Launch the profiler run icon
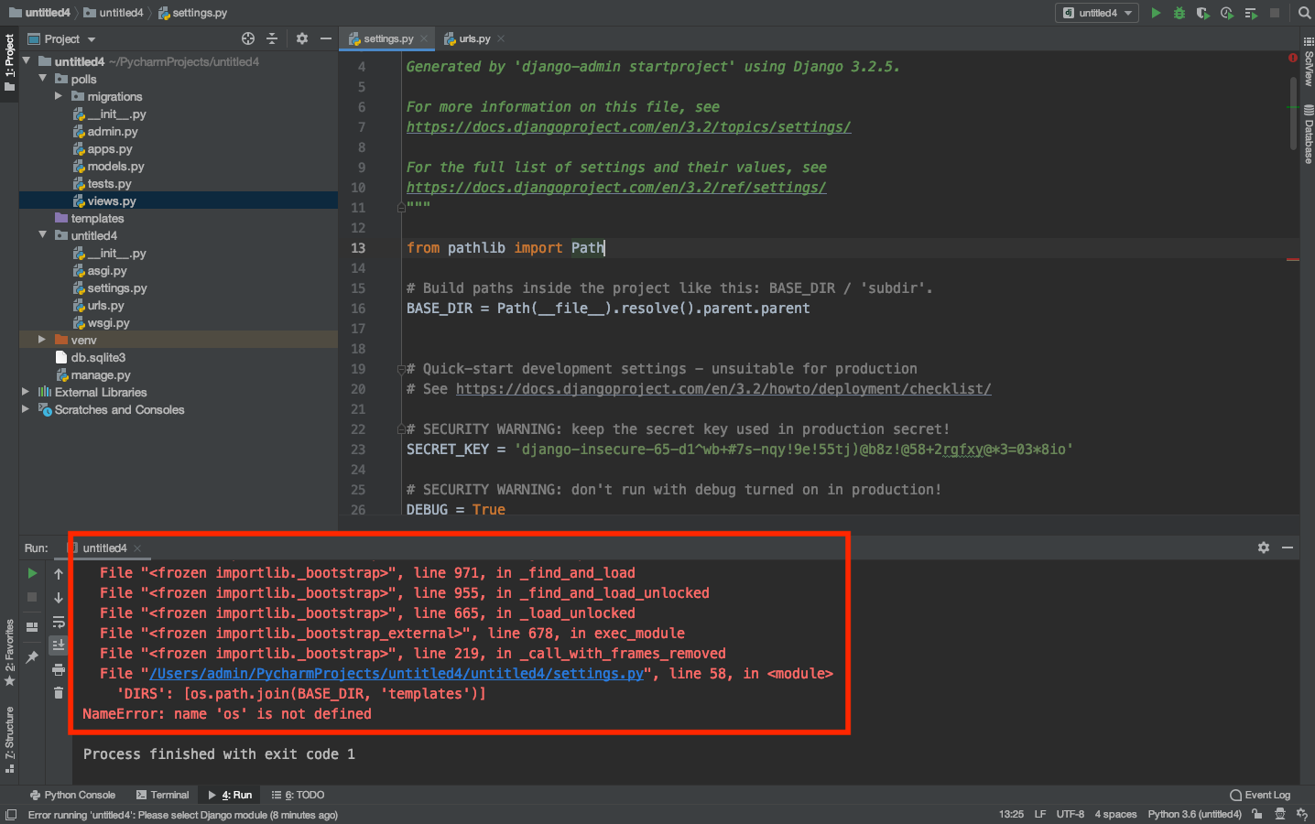 1227,13
